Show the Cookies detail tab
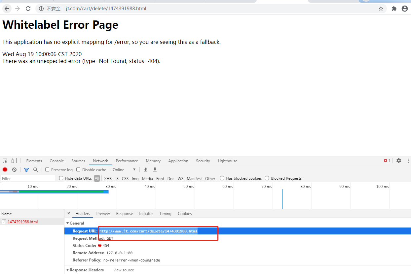This screenshot has width=411, height=274. (x=185, y=214)
